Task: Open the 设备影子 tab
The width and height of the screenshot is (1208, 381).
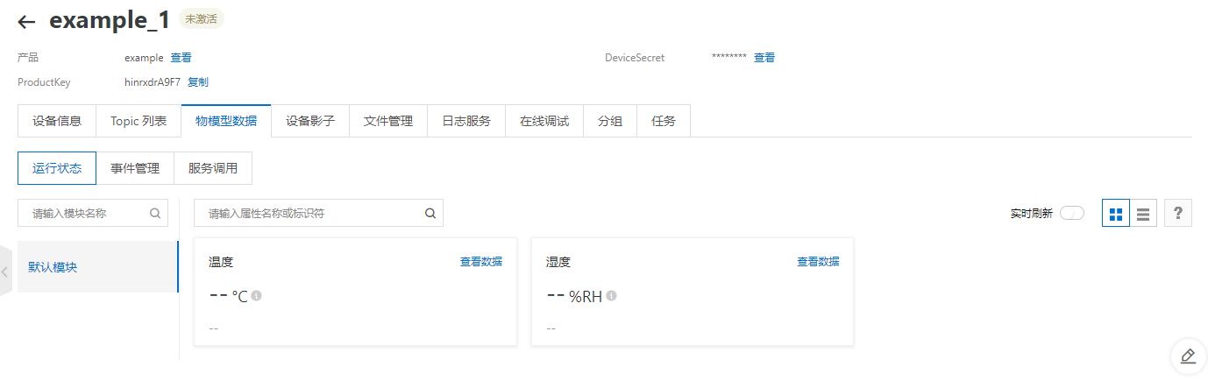Action: pyautogui.click(x=310, y=121)
